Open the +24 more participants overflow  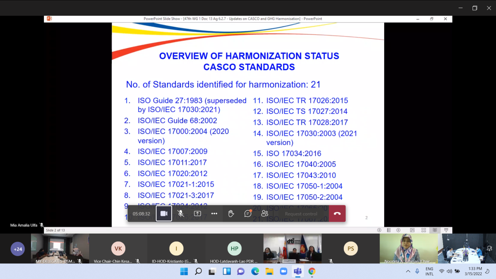click(18, 249)
